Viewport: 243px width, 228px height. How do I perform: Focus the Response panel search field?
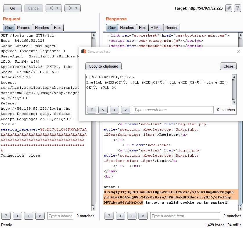coord(185,216)
